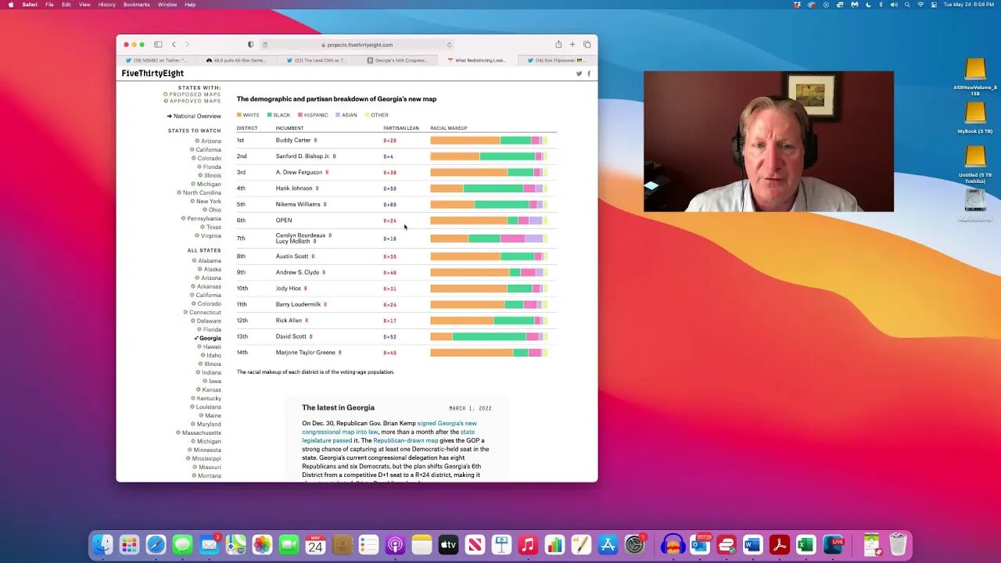Image resolution: width=1001 pixels, height=563 pixels.
Task: Open the Safari Share icon
Action: 558,45
